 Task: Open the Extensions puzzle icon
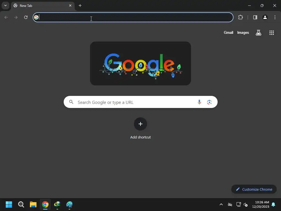tap(240, 17)
